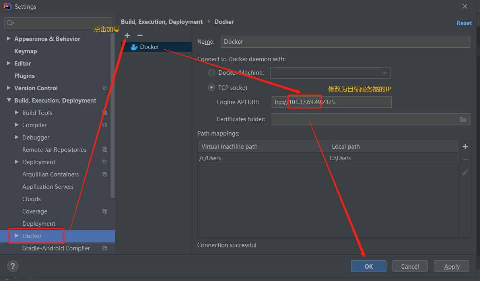Click the Reset link

(x=464, y=23)
